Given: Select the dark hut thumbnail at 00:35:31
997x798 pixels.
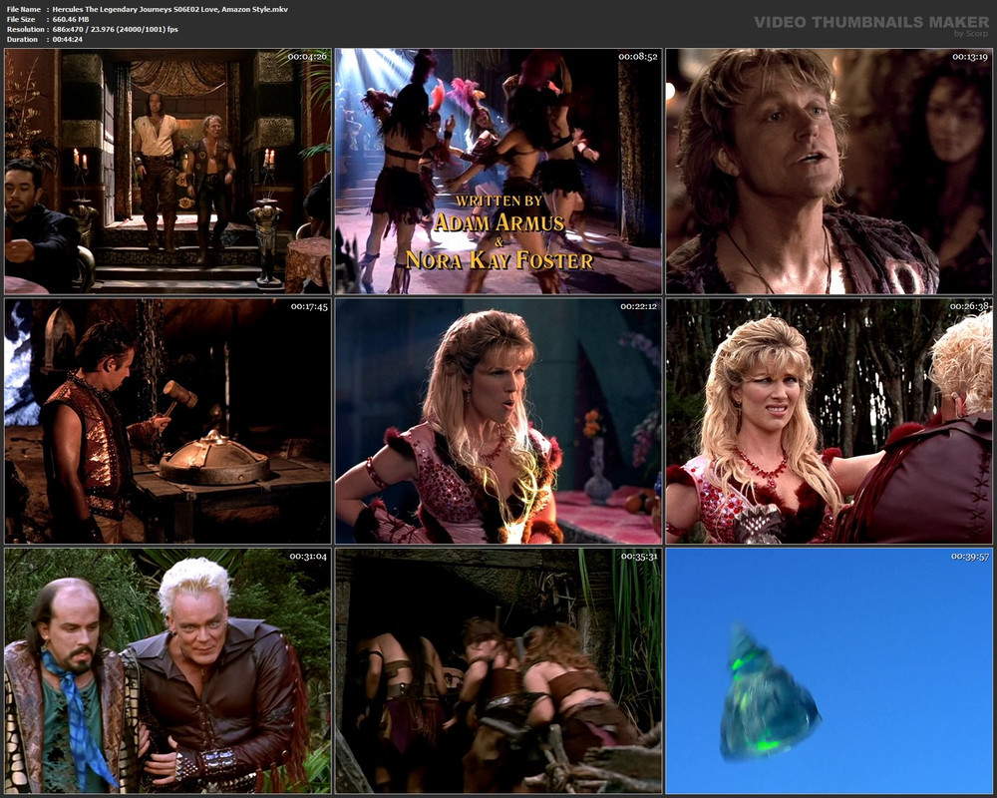Looking at the screenshot, I should [x=498, y=670].
